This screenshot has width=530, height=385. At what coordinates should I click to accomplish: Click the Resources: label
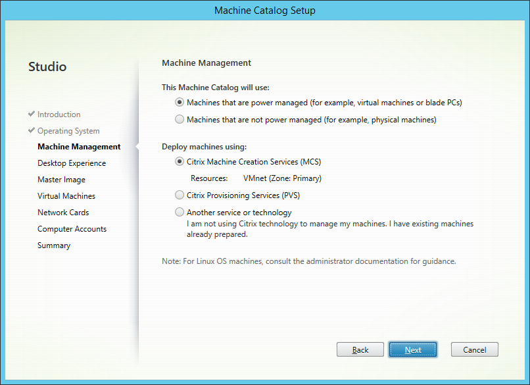[209, 178]
